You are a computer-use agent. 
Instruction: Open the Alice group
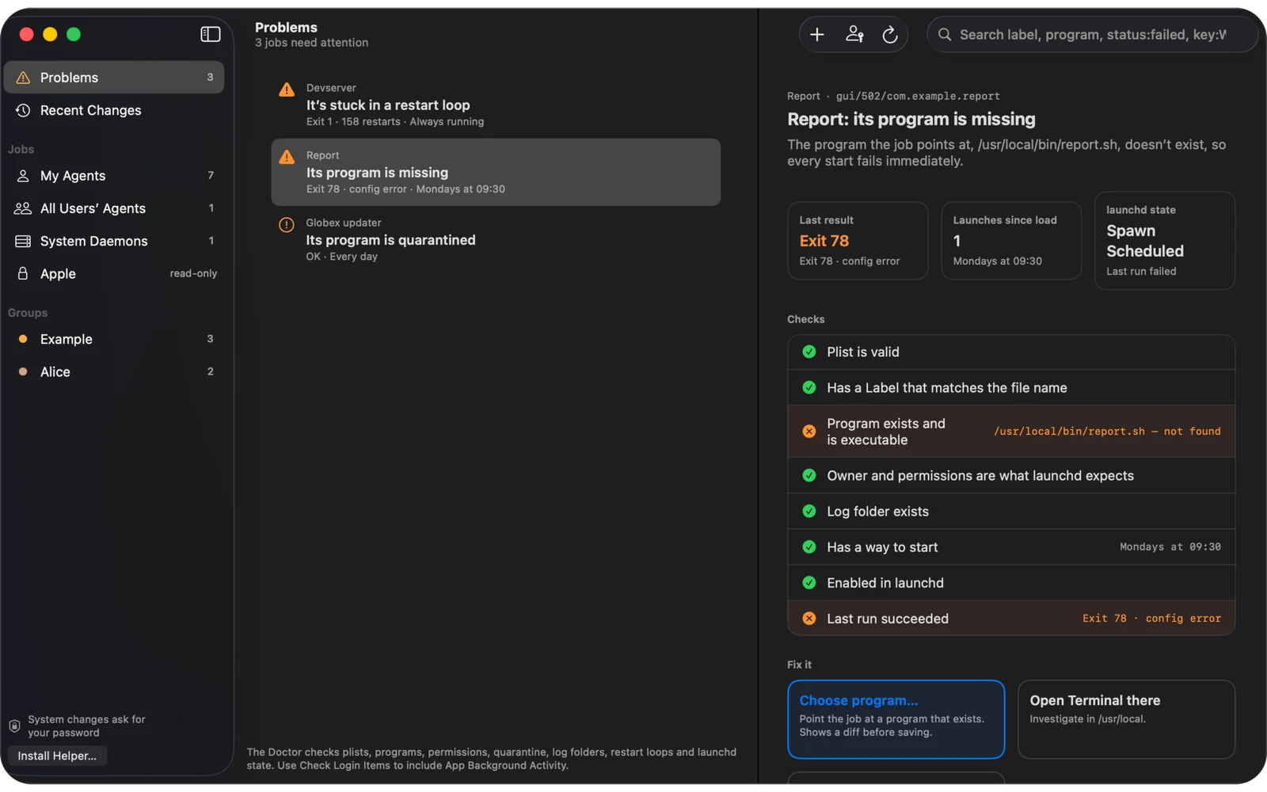[114, 371]
